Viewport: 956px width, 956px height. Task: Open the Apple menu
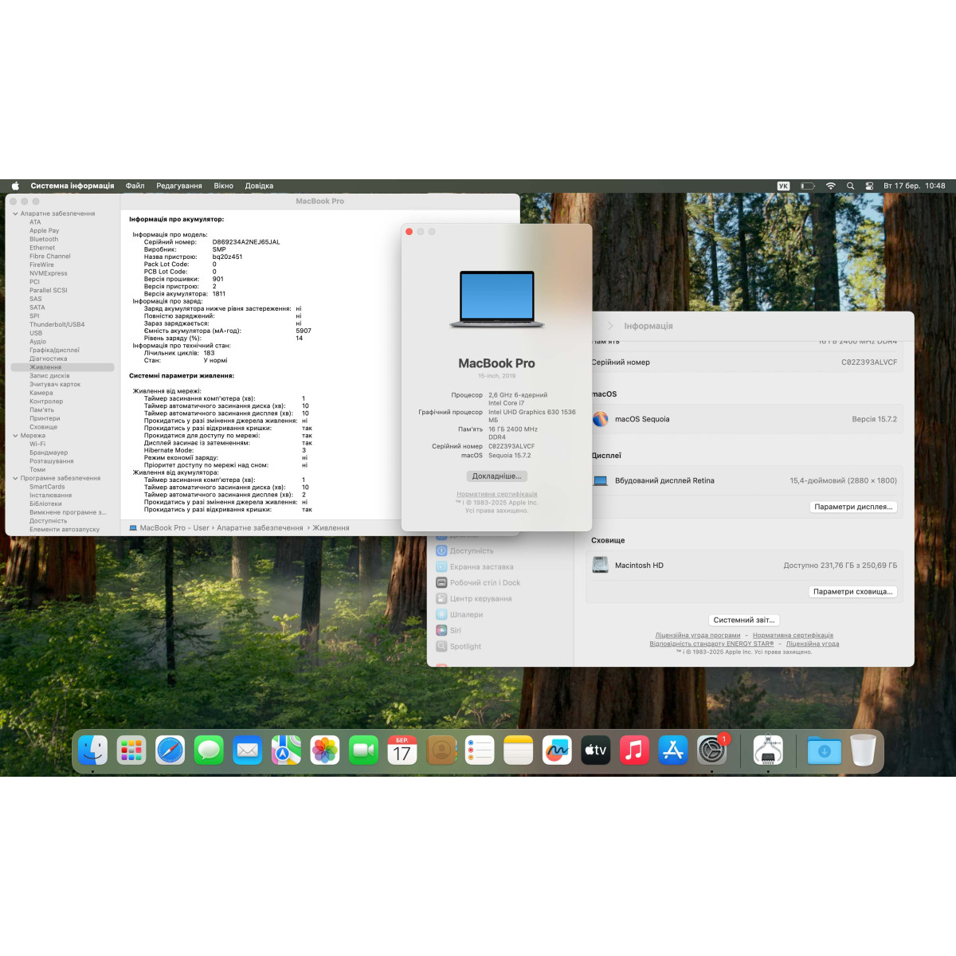point(14,186)
